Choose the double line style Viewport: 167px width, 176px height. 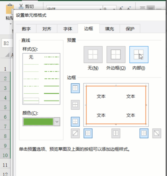click(x=52, y=101)
